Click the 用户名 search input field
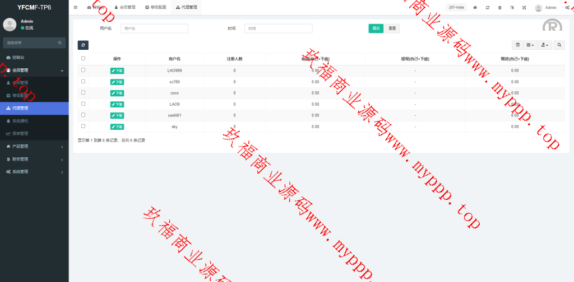 (154, 28)
